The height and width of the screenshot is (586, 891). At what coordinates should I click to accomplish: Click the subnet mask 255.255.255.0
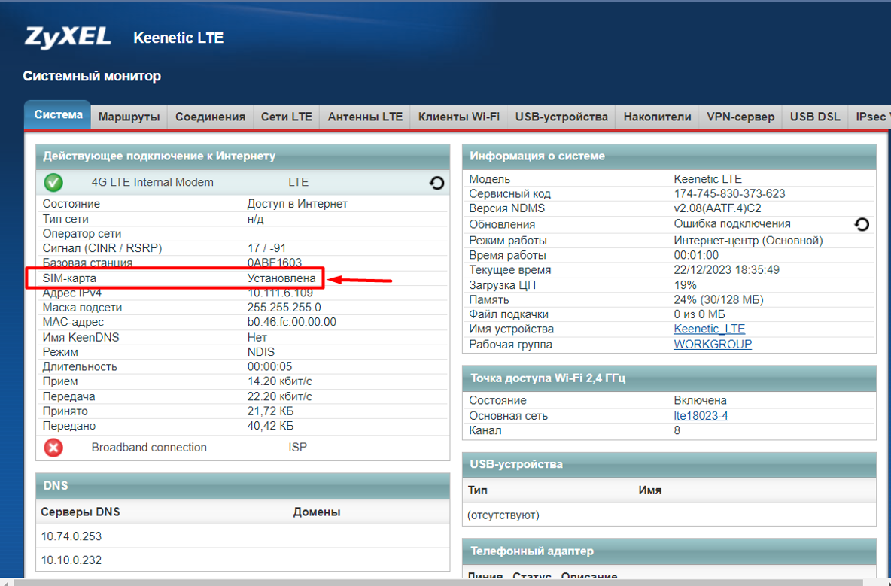pyautogui.click(x=284, y=307)
